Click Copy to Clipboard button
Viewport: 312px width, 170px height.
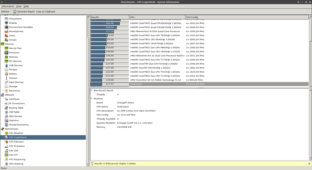(46, 12)
